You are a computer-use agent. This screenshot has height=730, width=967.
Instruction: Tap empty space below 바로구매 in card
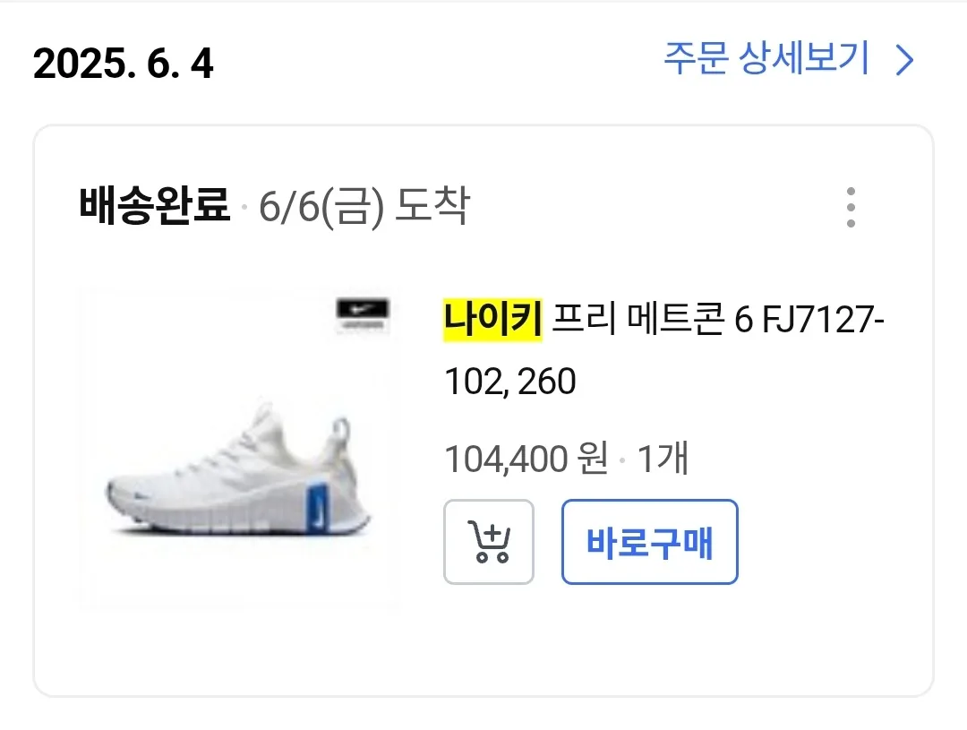(x=650, y=638)
